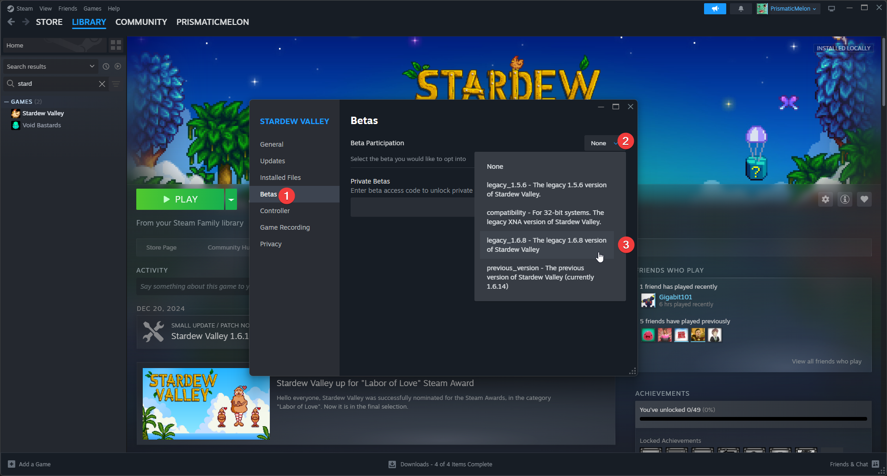The image size is (887, 476).
Task: Select Stardew Valley in the library list
Action: [43, 113]
